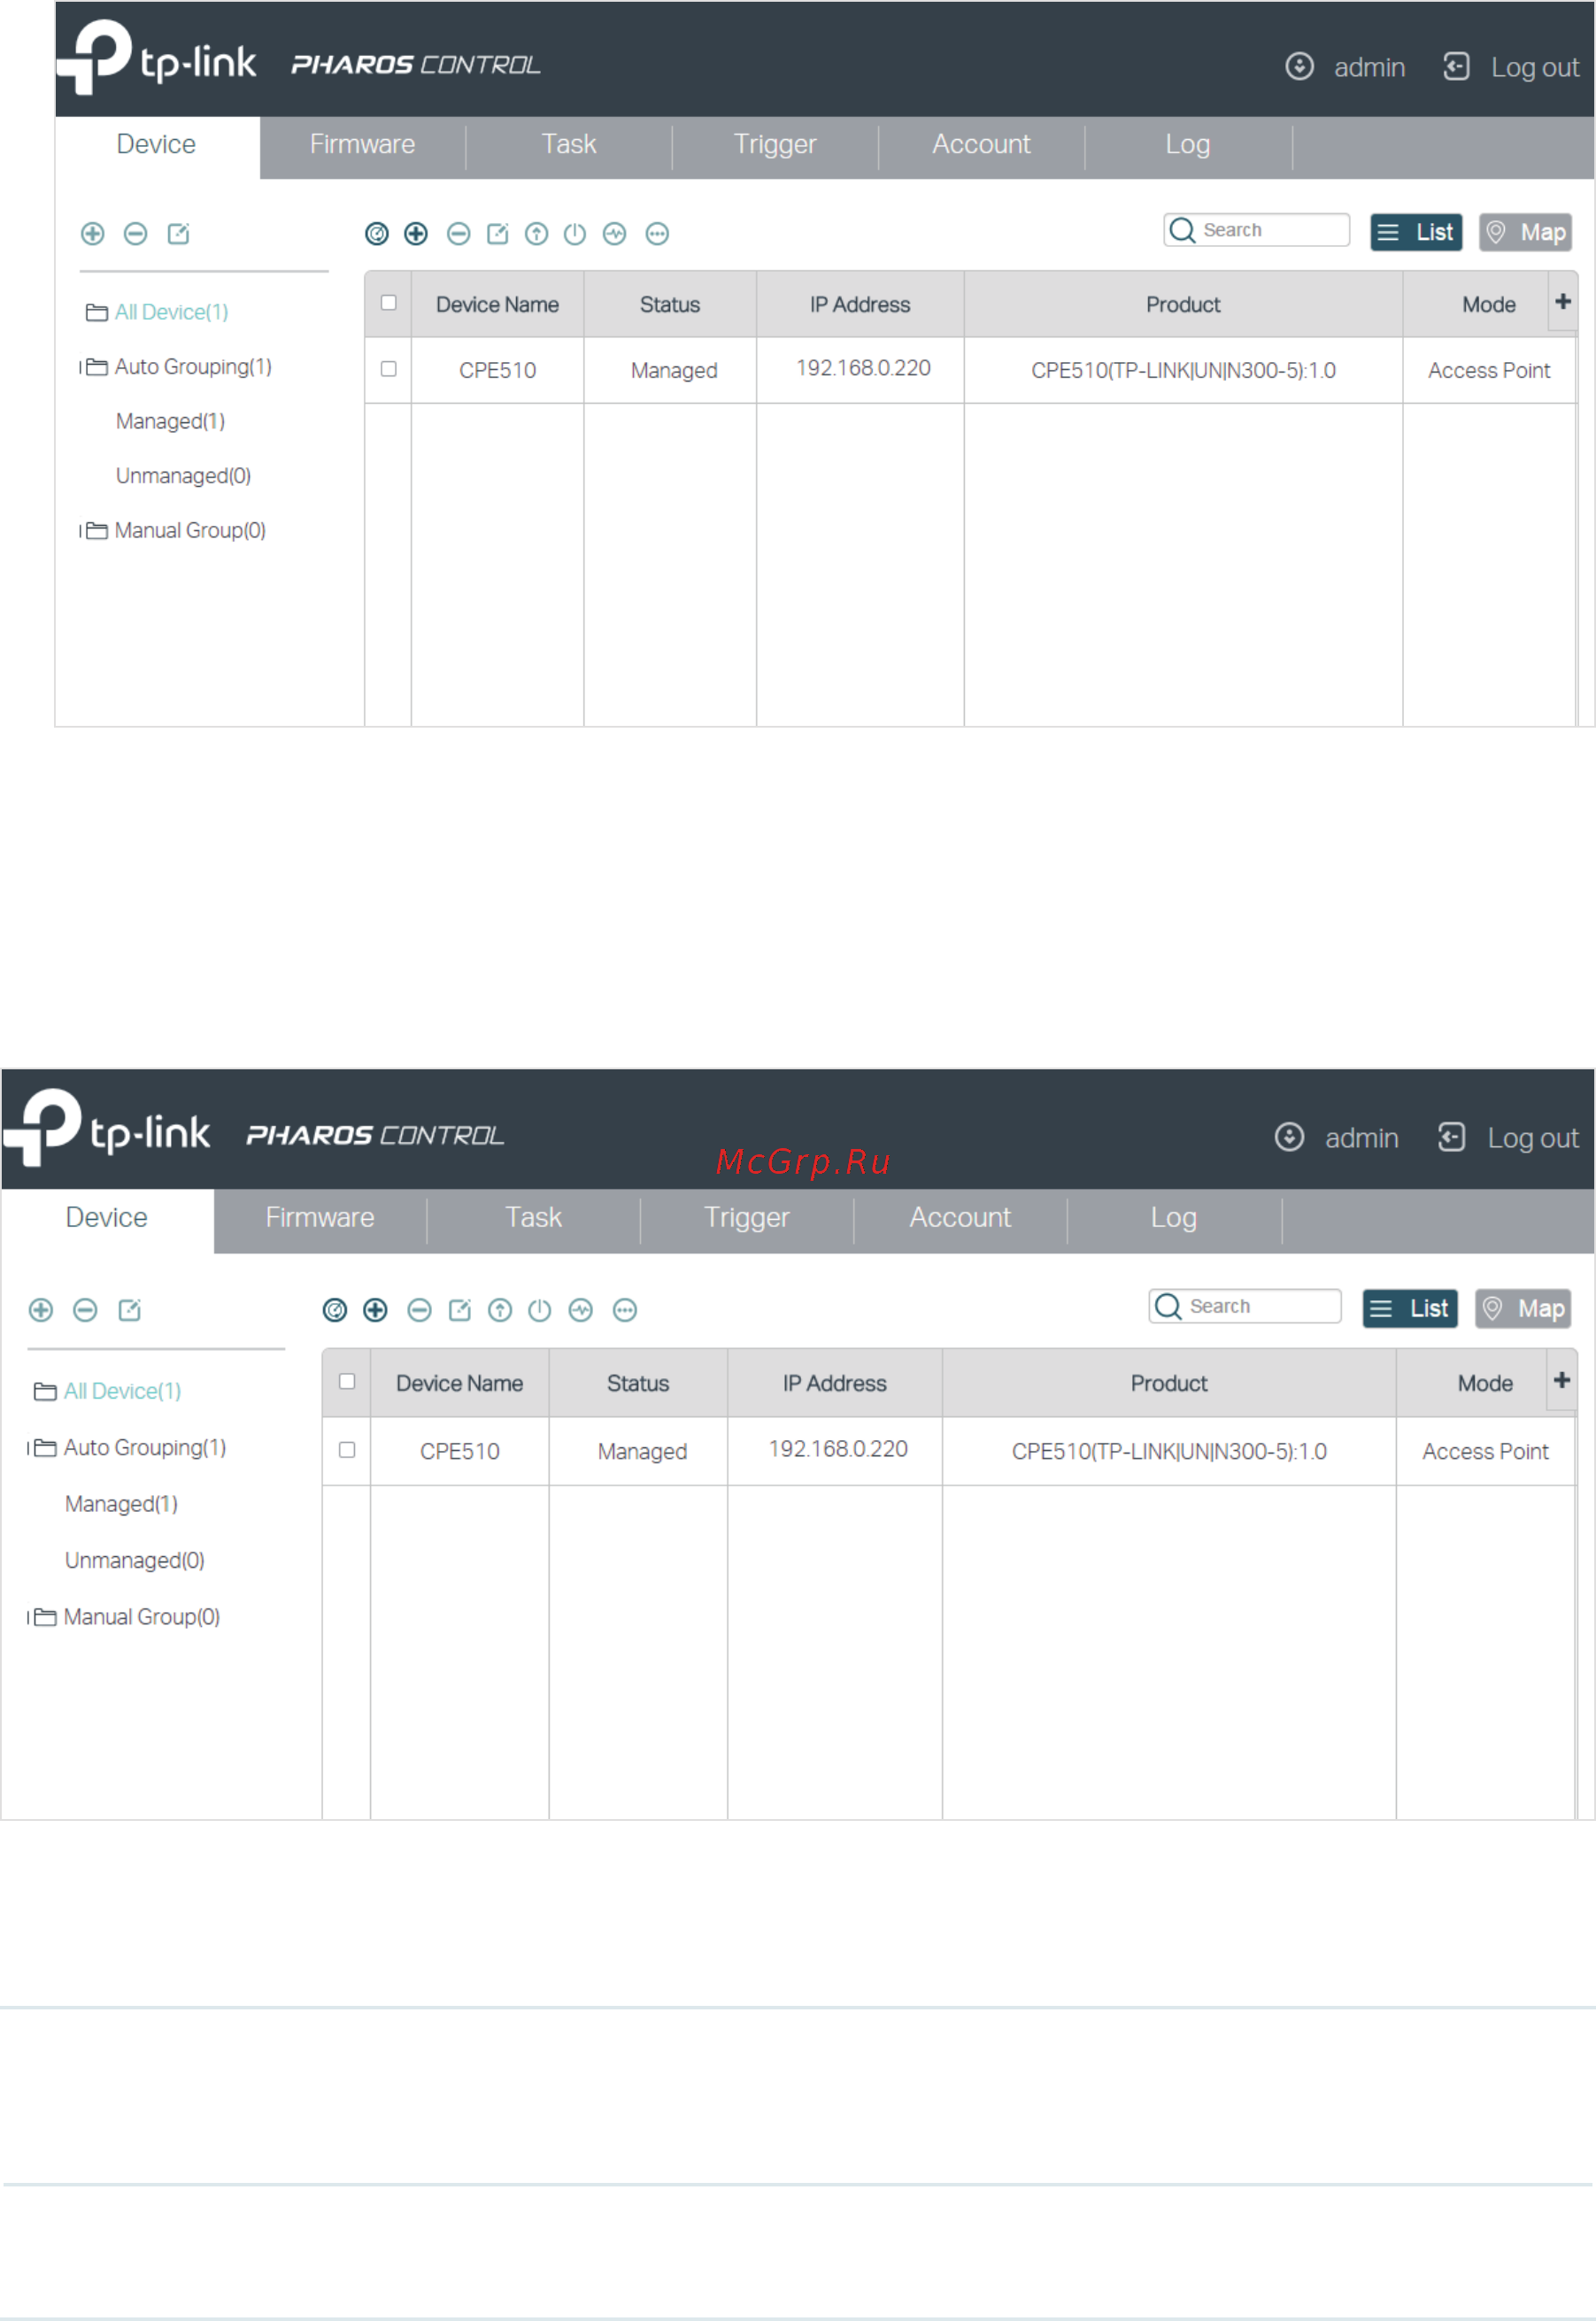Tick the select-all header checkbox in upper window
This screenshot has width=1596, height=2321.
[389, 303]
